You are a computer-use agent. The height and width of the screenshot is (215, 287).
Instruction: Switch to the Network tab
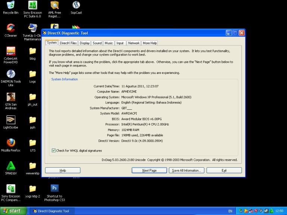pyautogui.click(x=134, y=43)
